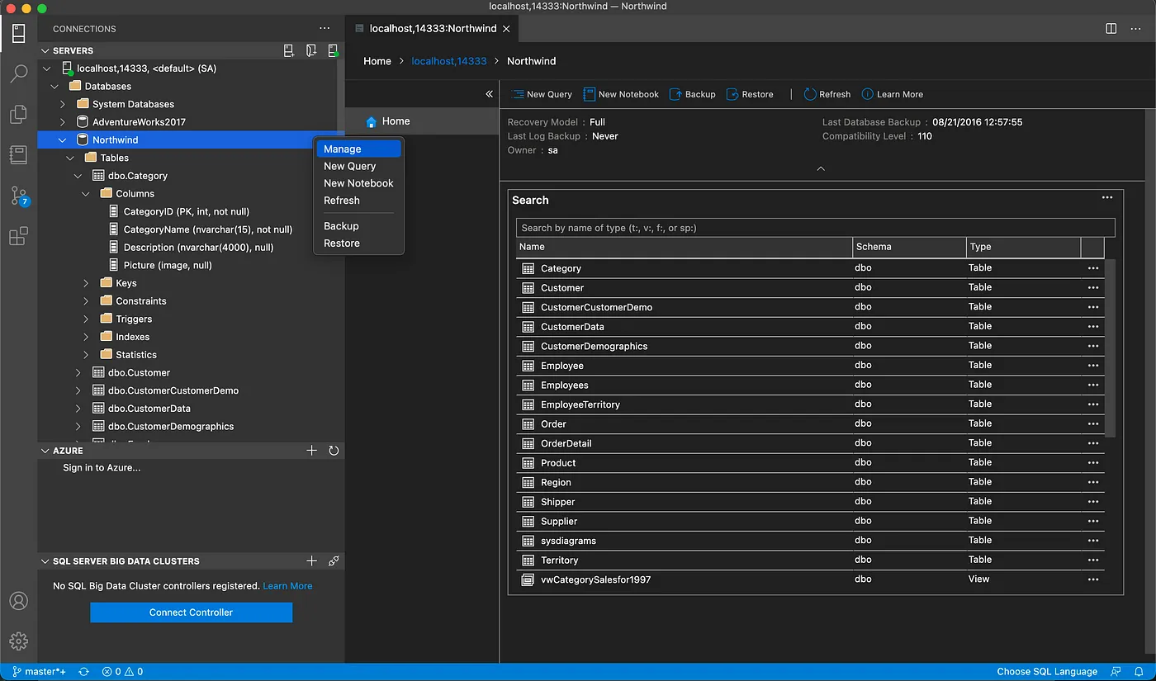Click the Search by name of type field
Screen dimensions: 1156x681
(x=815, y=228)
